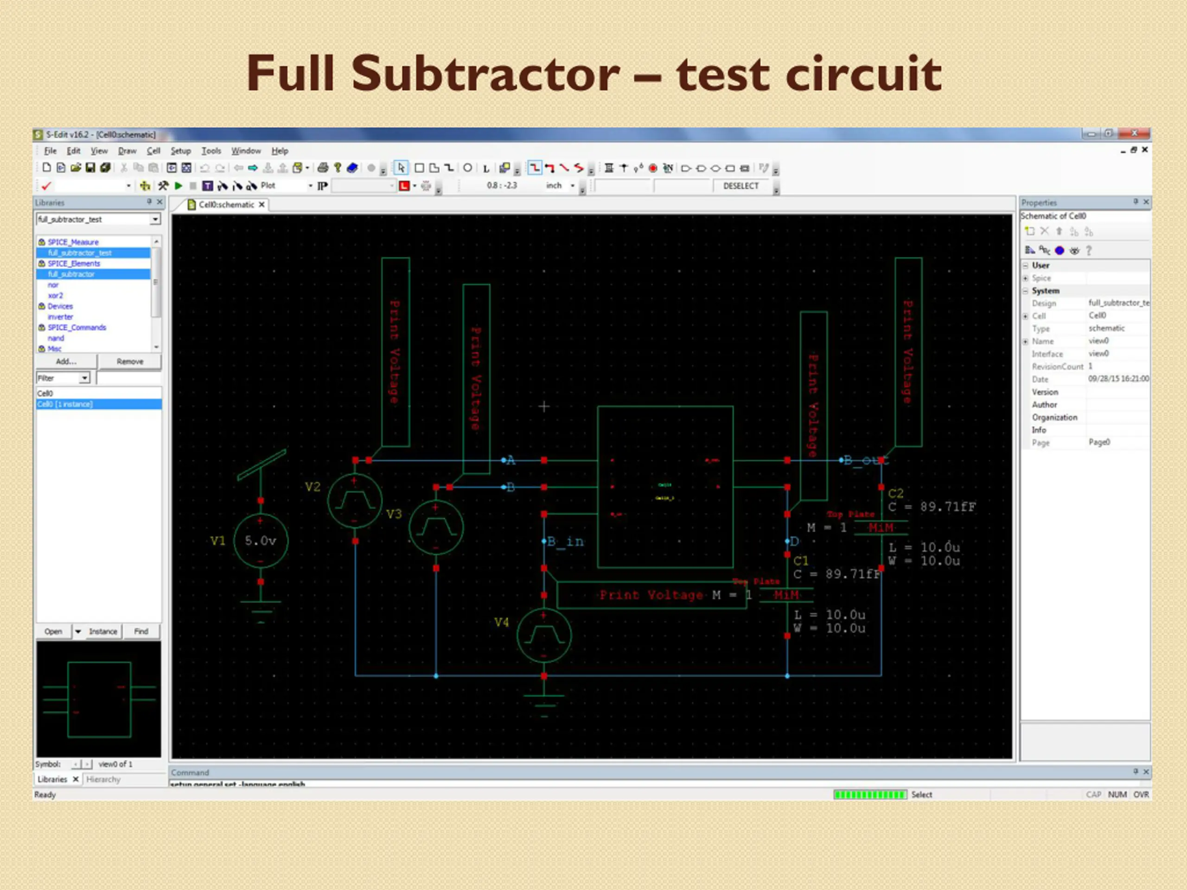Image resolution: width=1187 pixels, height=890 pixels.
Task: Expand the Spice property row
Action: tap(1026, 278)
